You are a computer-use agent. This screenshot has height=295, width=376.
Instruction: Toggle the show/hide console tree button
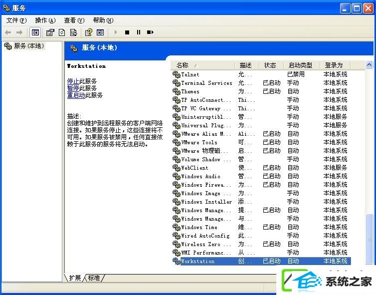[x=35, y=32]
